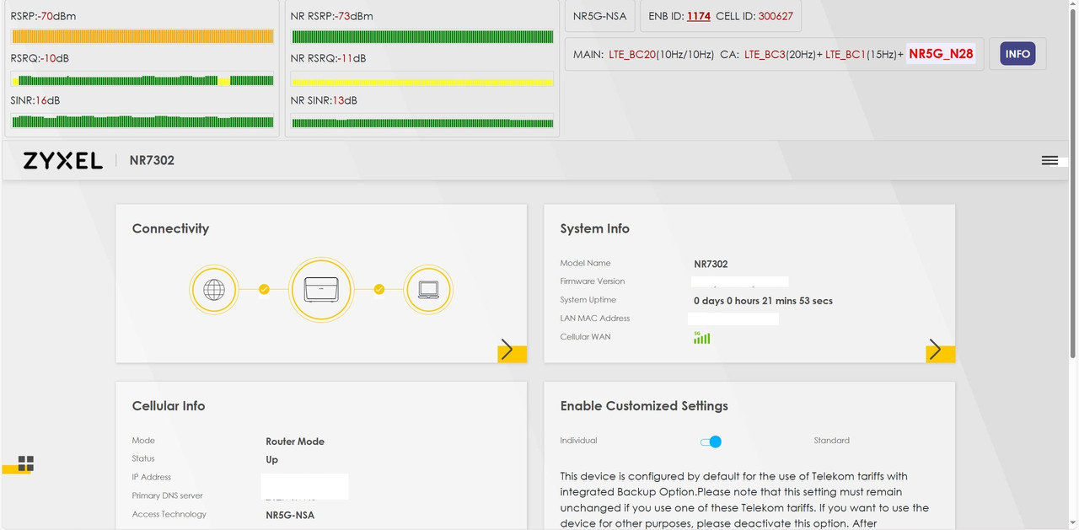
Task: Click the Model Name value NR7302
Action: pos(711,264)
